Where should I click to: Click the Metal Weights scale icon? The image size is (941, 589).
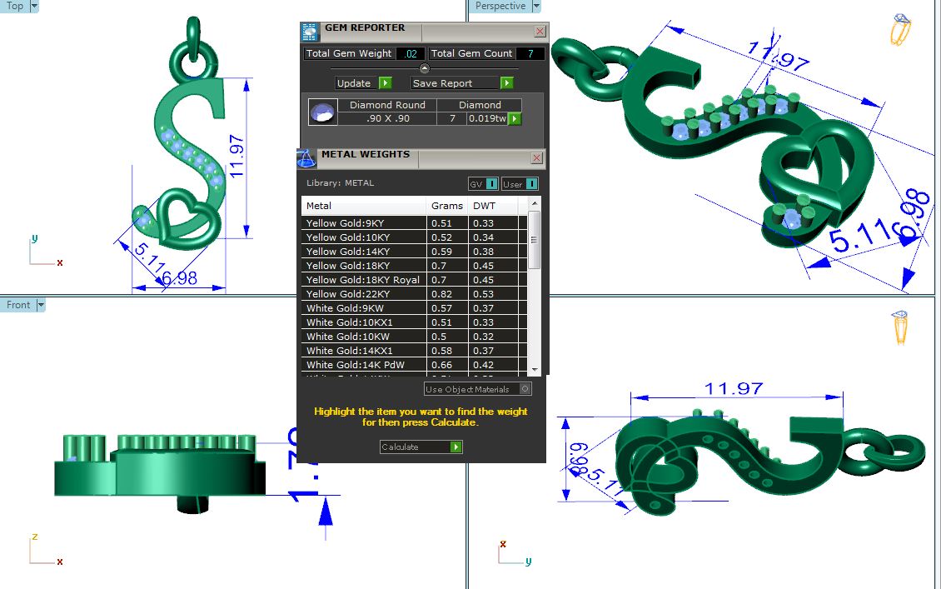(306, 157)
